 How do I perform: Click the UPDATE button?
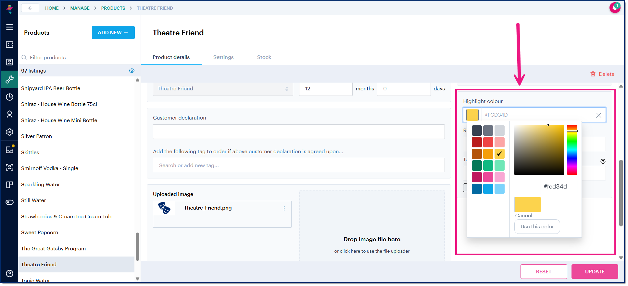pos(595,271)
